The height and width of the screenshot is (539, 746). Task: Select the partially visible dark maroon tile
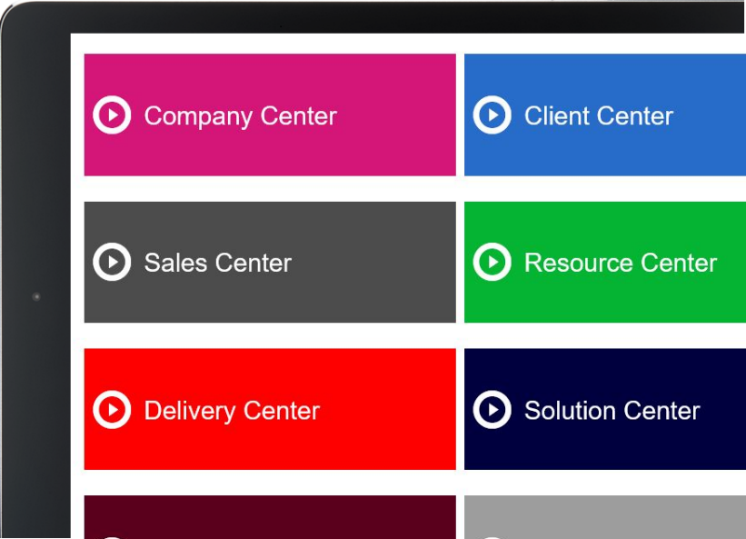click(x=270, y=517)
